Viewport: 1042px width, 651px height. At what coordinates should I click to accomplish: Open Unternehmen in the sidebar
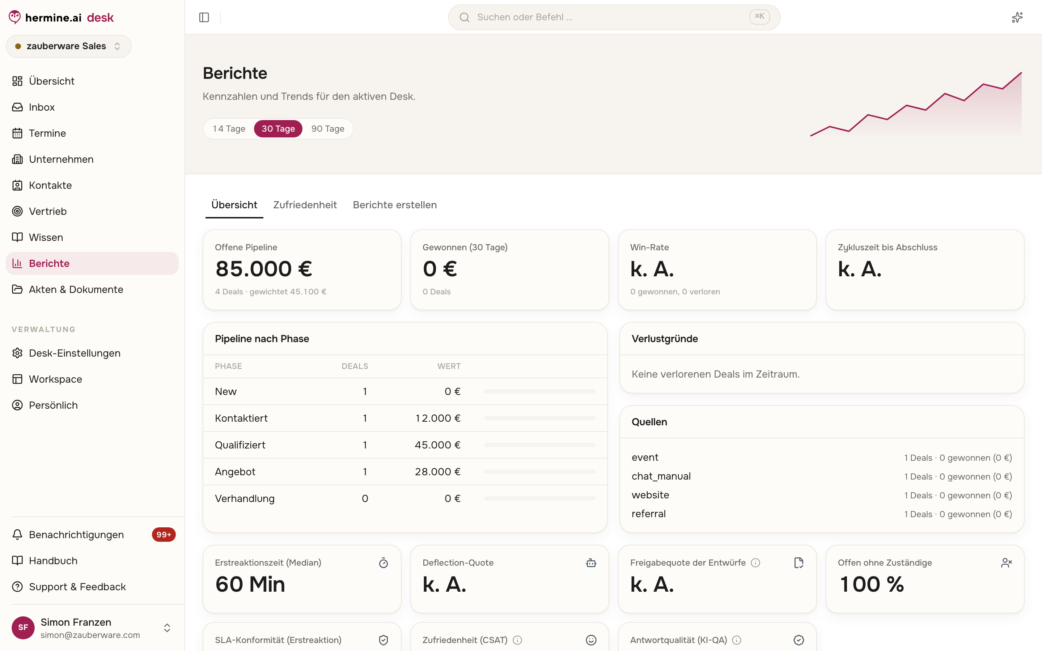point(92,159)
